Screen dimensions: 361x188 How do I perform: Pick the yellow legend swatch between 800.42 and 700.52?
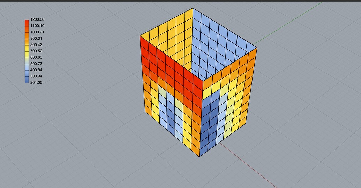point(27,48)
